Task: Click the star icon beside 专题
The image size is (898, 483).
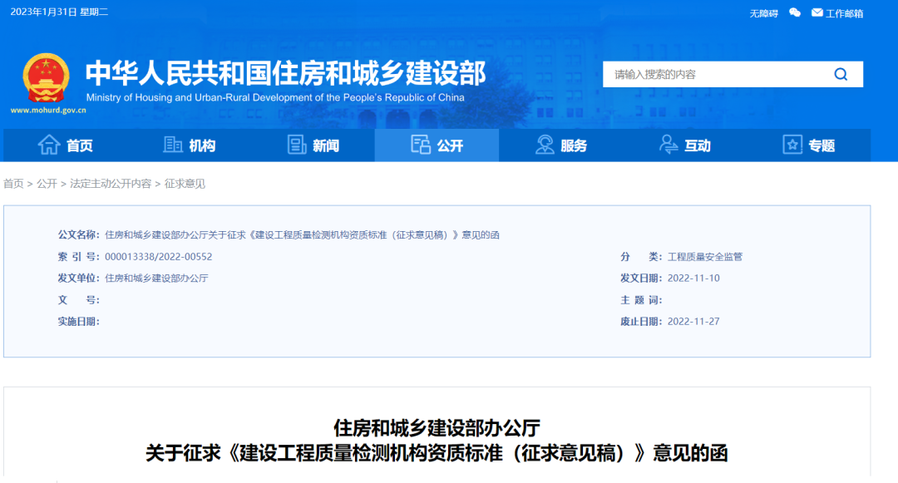Action: pyautogui.click(x=792, y=145)
